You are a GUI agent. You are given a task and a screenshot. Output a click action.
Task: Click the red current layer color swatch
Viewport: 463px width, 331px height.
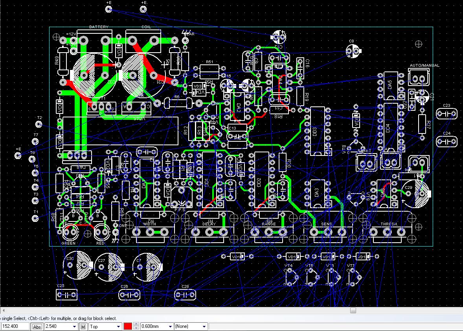click(x=128, y=326)
